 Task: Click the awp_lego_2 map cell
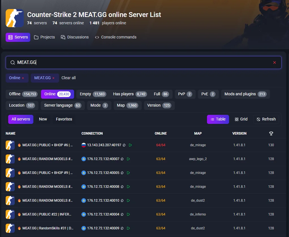(x=198, y=159)
